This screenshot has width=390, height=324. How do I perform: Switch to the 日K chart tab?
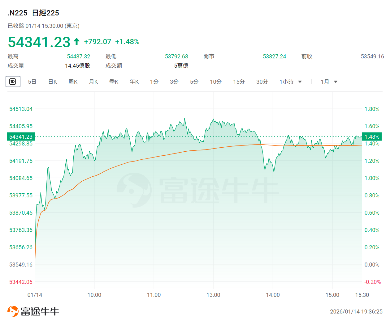(53, 82)
